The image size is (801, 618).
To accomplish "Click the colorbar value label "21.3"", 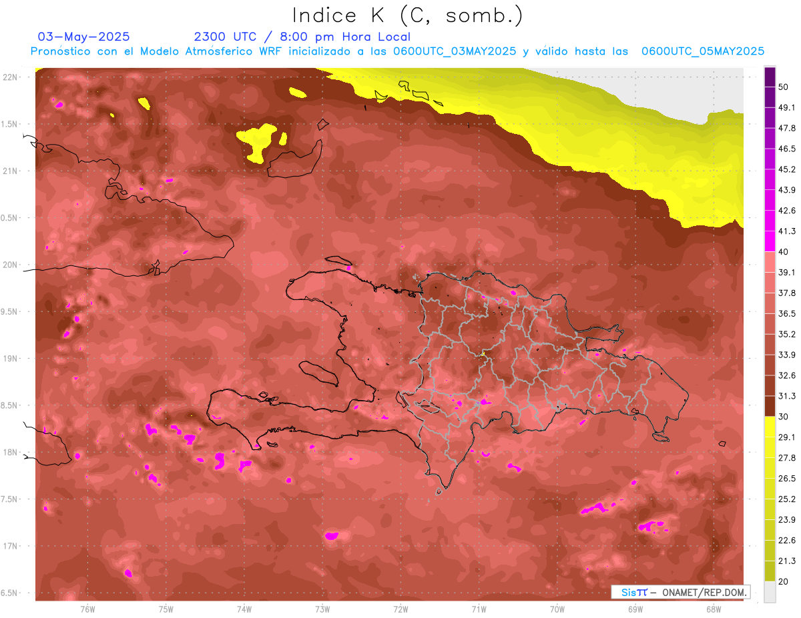I will click(786, 561).
